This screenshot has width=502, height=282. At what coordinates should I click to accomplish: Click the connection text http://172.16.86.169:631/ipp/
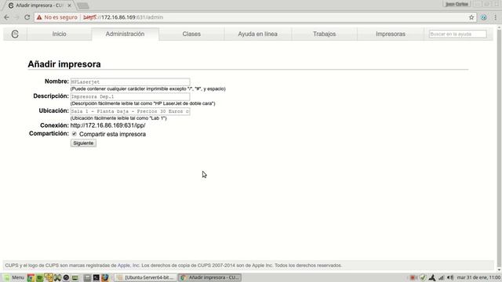pos(108,125)
